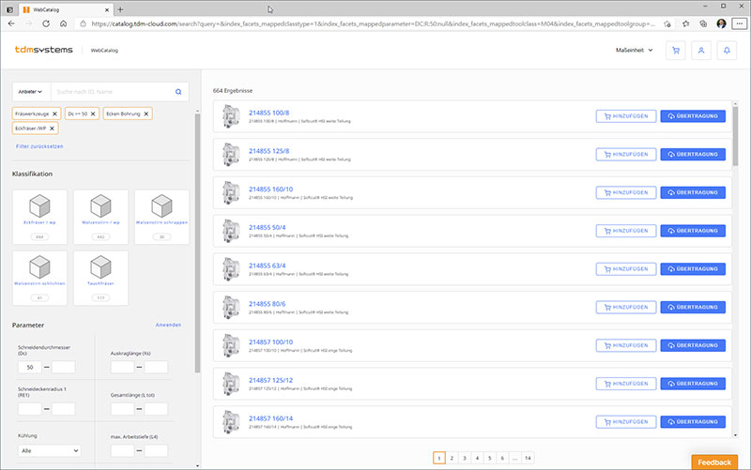Viewport: 751px width, 470px height.
Task: Remove the Fräswerkzeuge filter tag
Action: pos(54,114)
